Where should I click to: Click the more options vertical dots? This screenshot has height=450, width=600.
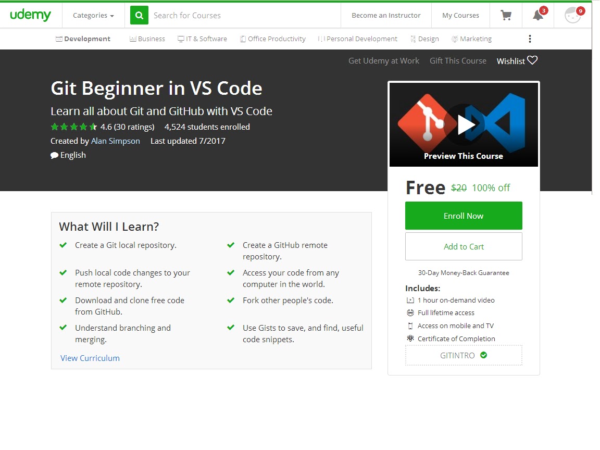click(530, 39)
